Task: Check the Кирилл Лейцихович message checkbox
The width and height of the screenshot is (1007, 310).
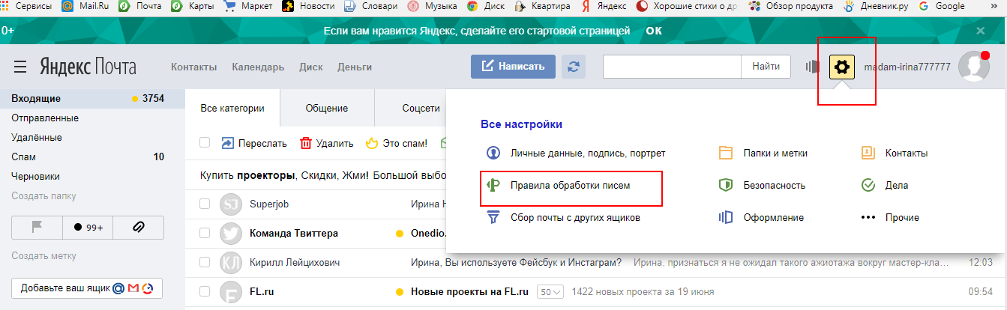Action: pyautogui.click(x=205, y=262)
